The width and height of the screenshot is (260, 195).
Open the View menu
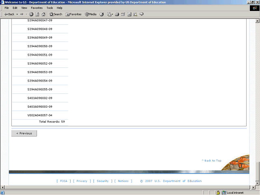pyautogui.click(x=24, y=8)
